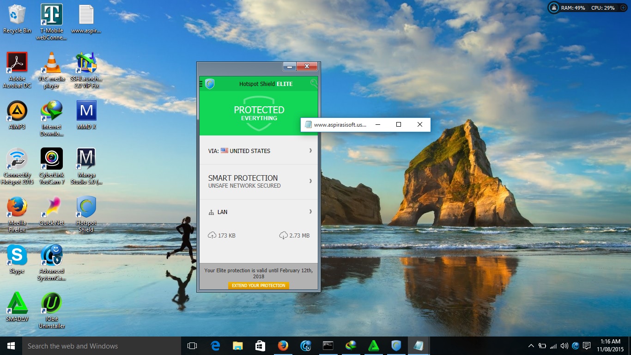Open the volume control in system tray

(564, 346)
